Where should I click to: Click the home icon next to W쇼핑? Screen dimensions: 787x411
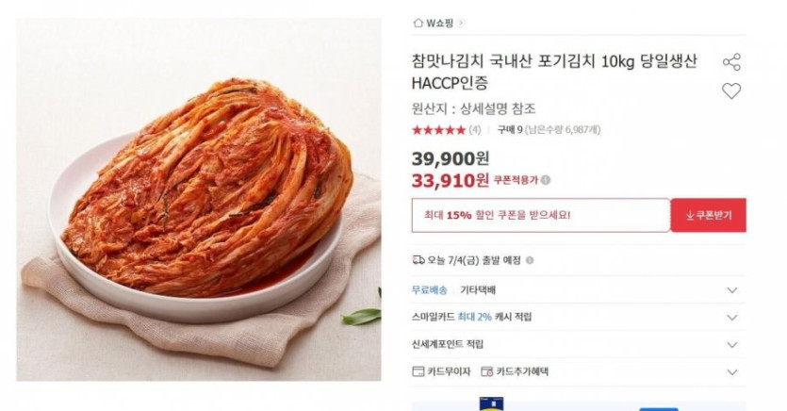coord(418,23)
